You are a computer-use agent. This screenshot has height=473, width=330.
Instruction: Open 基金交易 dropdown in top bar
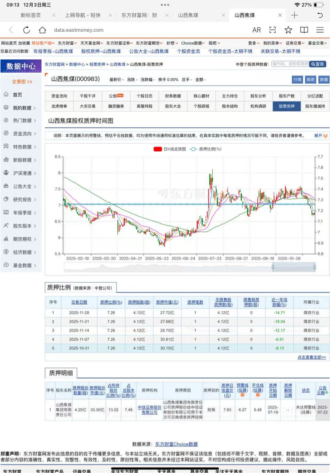[x=318, y=43]
